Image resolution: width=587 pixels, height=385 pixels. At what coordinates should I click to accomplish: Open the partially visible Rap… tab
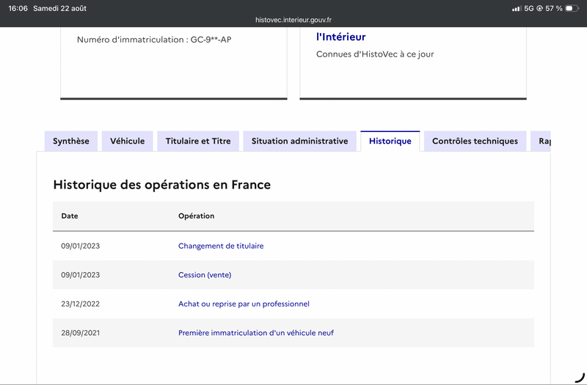[541, 141]
